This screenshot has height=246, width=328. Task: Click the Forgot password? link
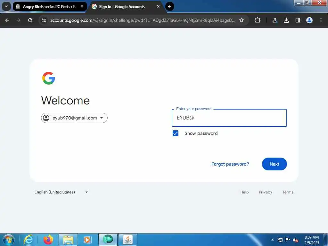[230, 164]
